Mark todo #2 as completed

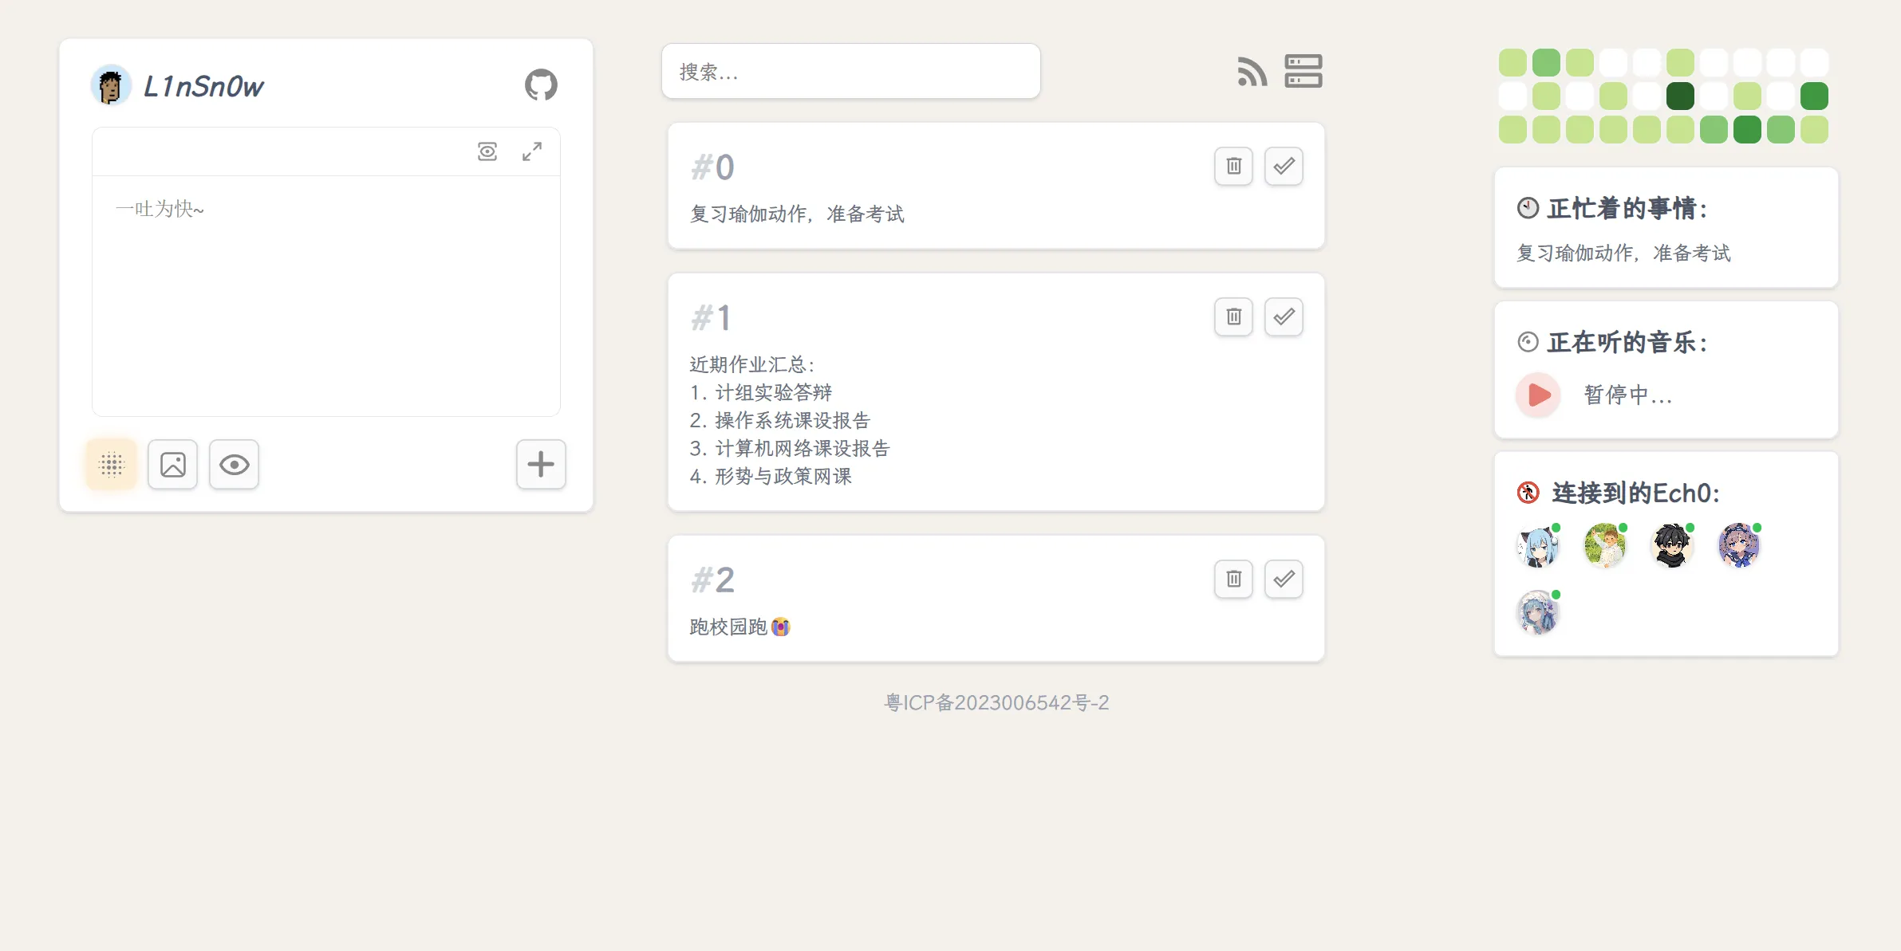(1284, 579)
